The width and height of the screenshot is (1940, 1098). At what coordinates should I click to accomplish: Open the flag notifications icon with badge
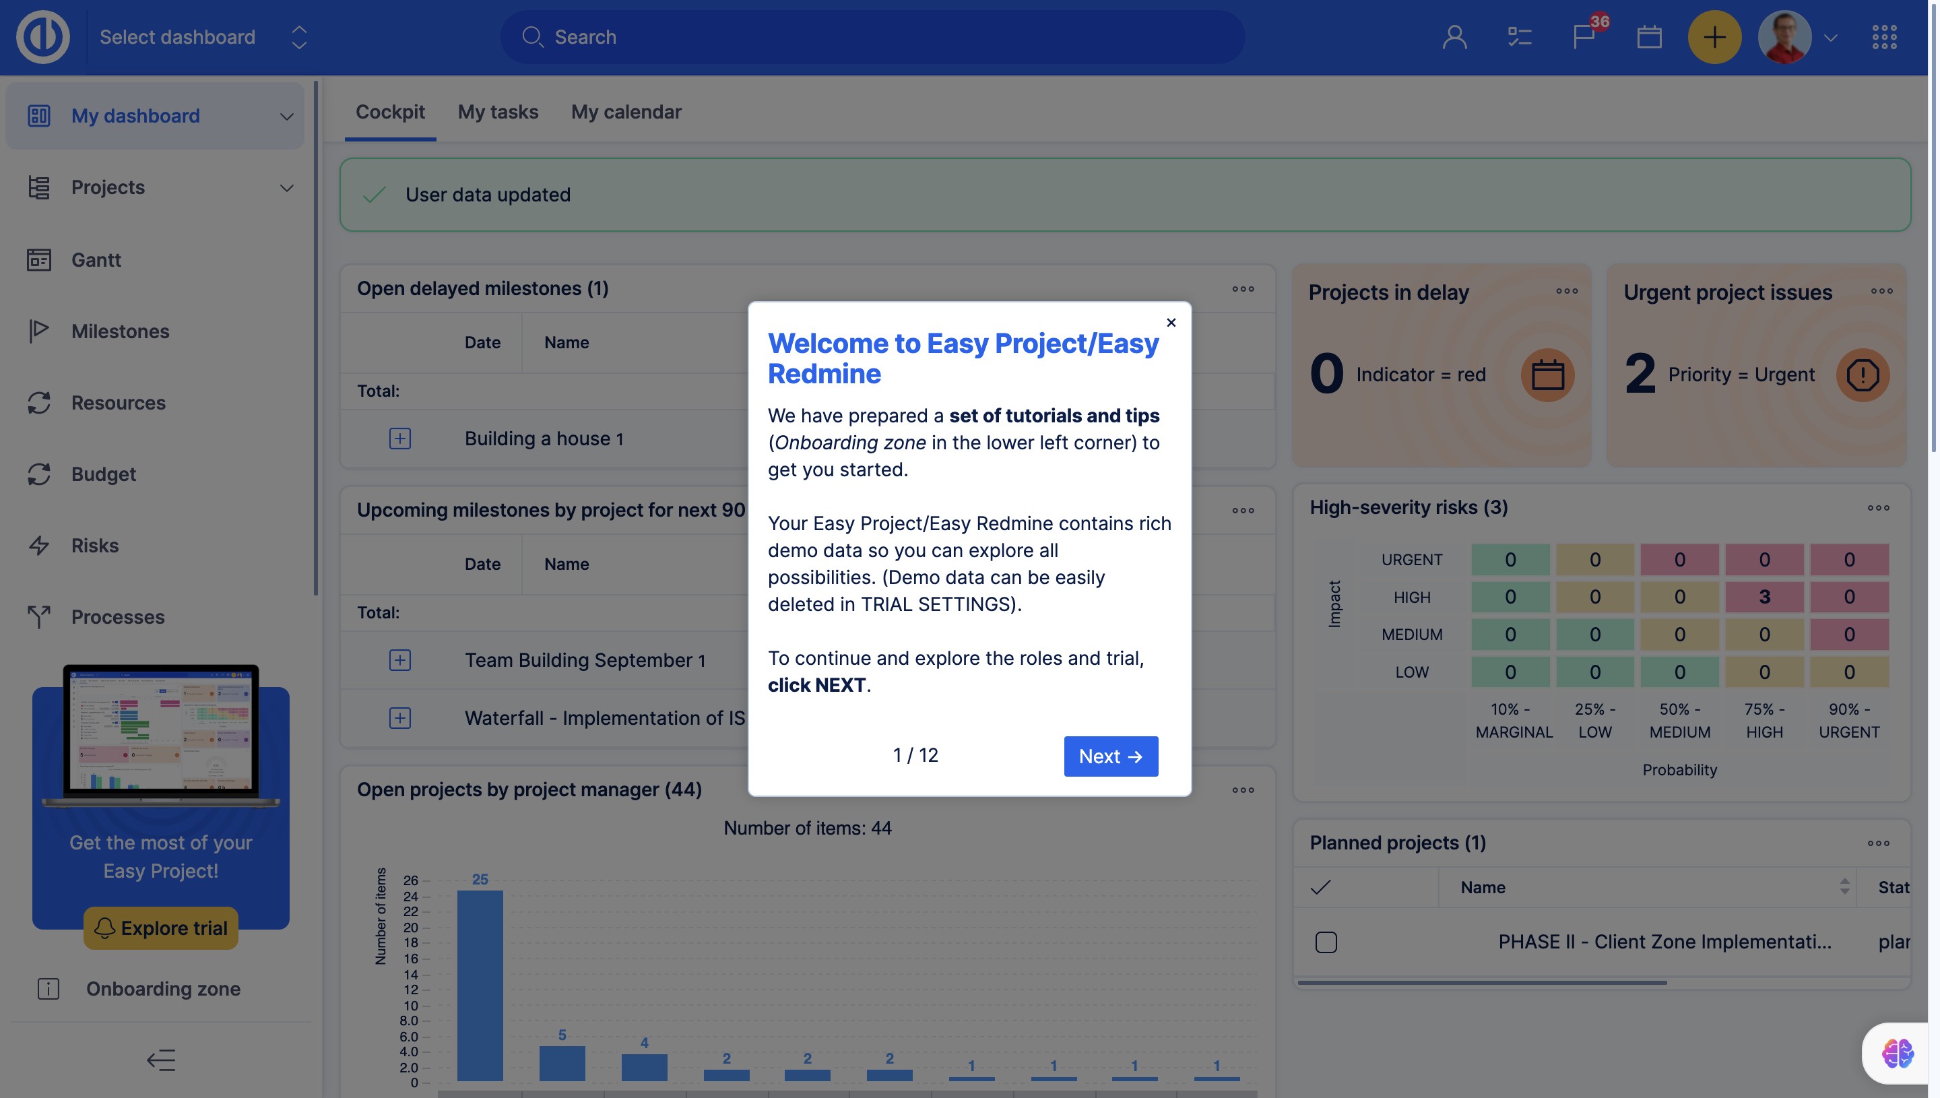coord(1584,36)
